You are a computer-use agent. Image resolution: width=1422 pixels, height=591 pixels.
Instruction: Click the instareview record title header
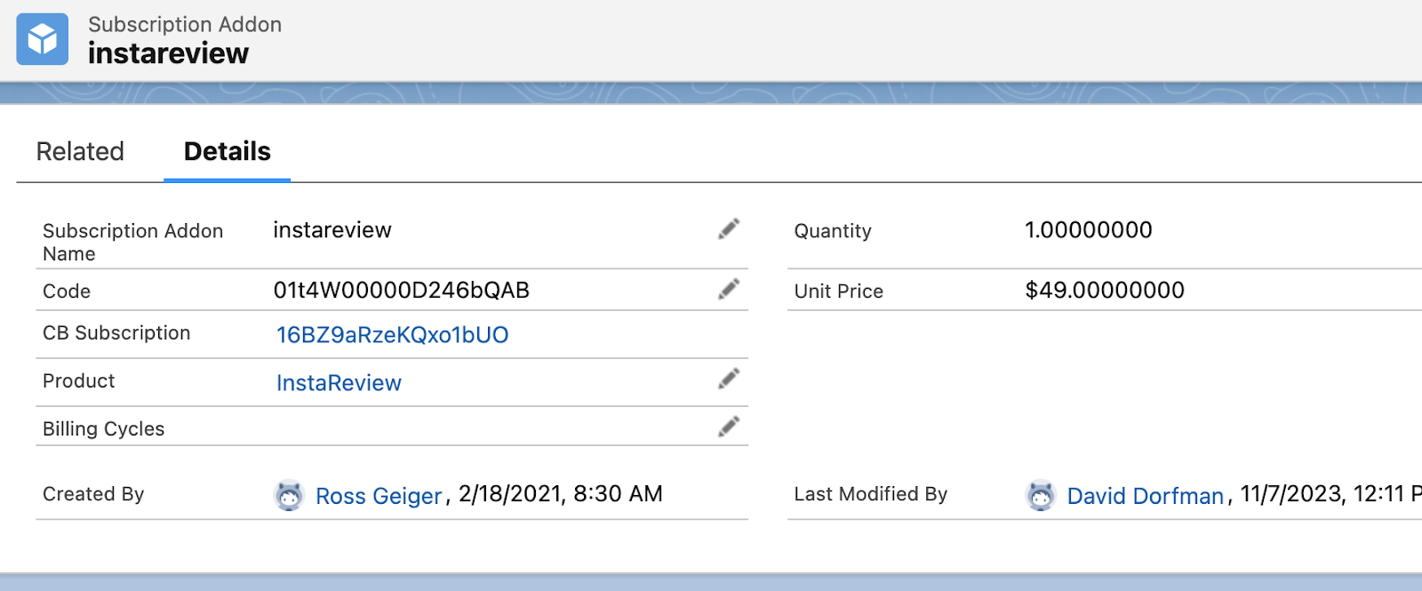[168, 53]
